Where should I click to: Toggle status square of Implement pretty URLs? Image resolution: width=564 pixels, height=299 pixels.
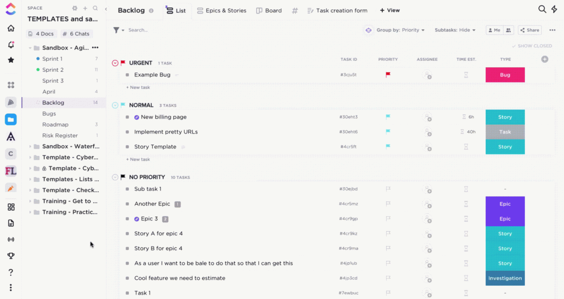[x=127, y=132]
